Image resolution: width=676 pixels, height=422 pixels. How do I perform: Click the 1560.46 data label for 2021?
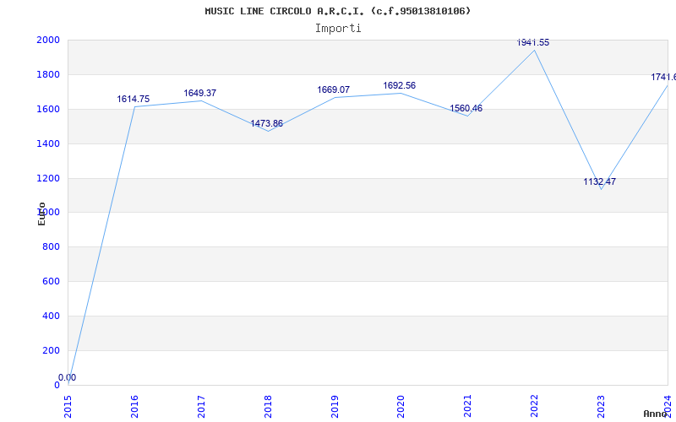coord(466,109)
